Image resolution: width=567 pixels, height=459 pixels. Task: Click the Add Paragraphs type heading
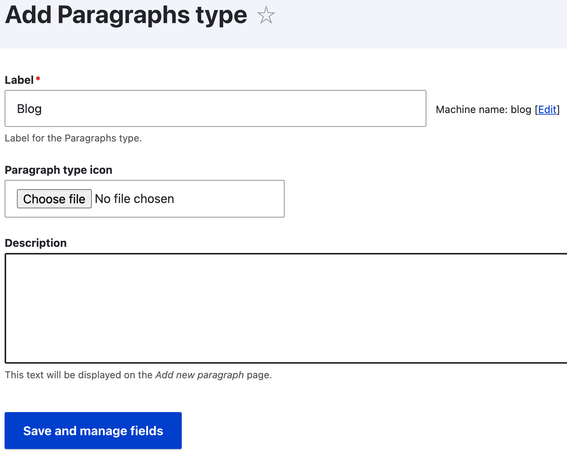[x=126, y=15]
